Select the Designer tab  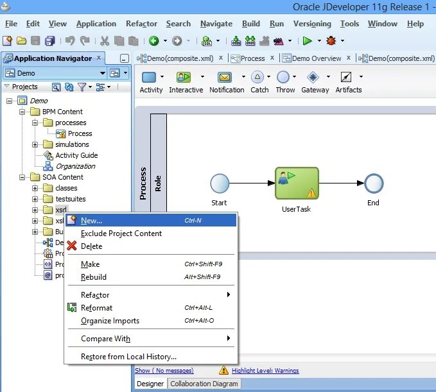tap(150, 384)
